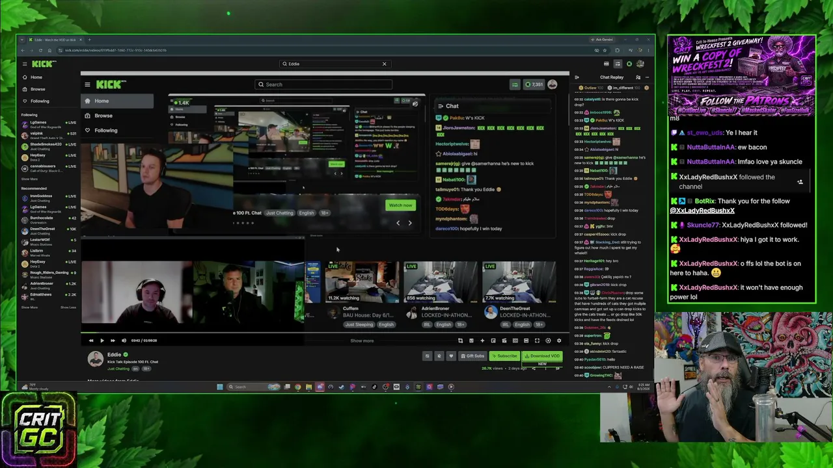Open the player settings gear
The image size is (833, 468).
[559, 341]
